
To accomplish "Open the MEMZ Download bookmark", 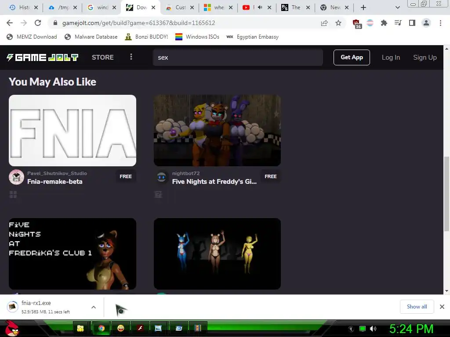I will coord(32,37).
